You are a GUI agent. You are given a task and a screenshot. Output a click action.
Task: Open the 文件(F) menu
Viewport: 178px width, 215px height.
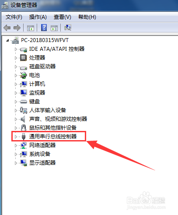point(14,17)
